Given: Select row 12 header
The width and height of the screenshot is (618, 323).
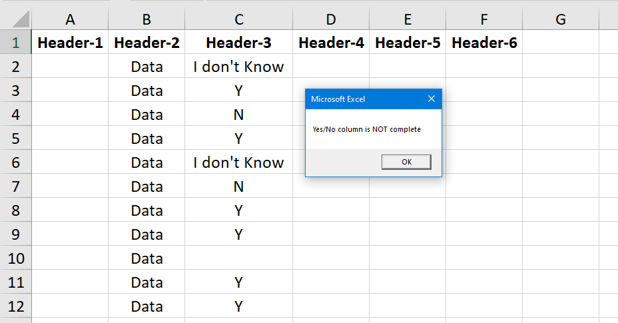Looking at the screenshot, I should coord(16,306).
